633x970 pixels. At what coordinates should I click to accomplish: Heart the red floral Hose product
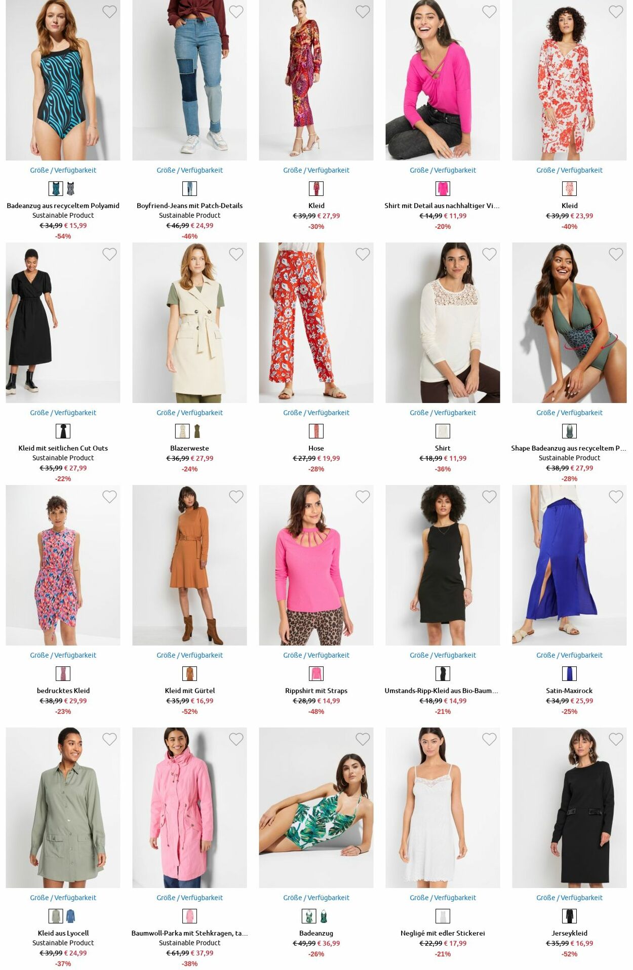[363, 254]
